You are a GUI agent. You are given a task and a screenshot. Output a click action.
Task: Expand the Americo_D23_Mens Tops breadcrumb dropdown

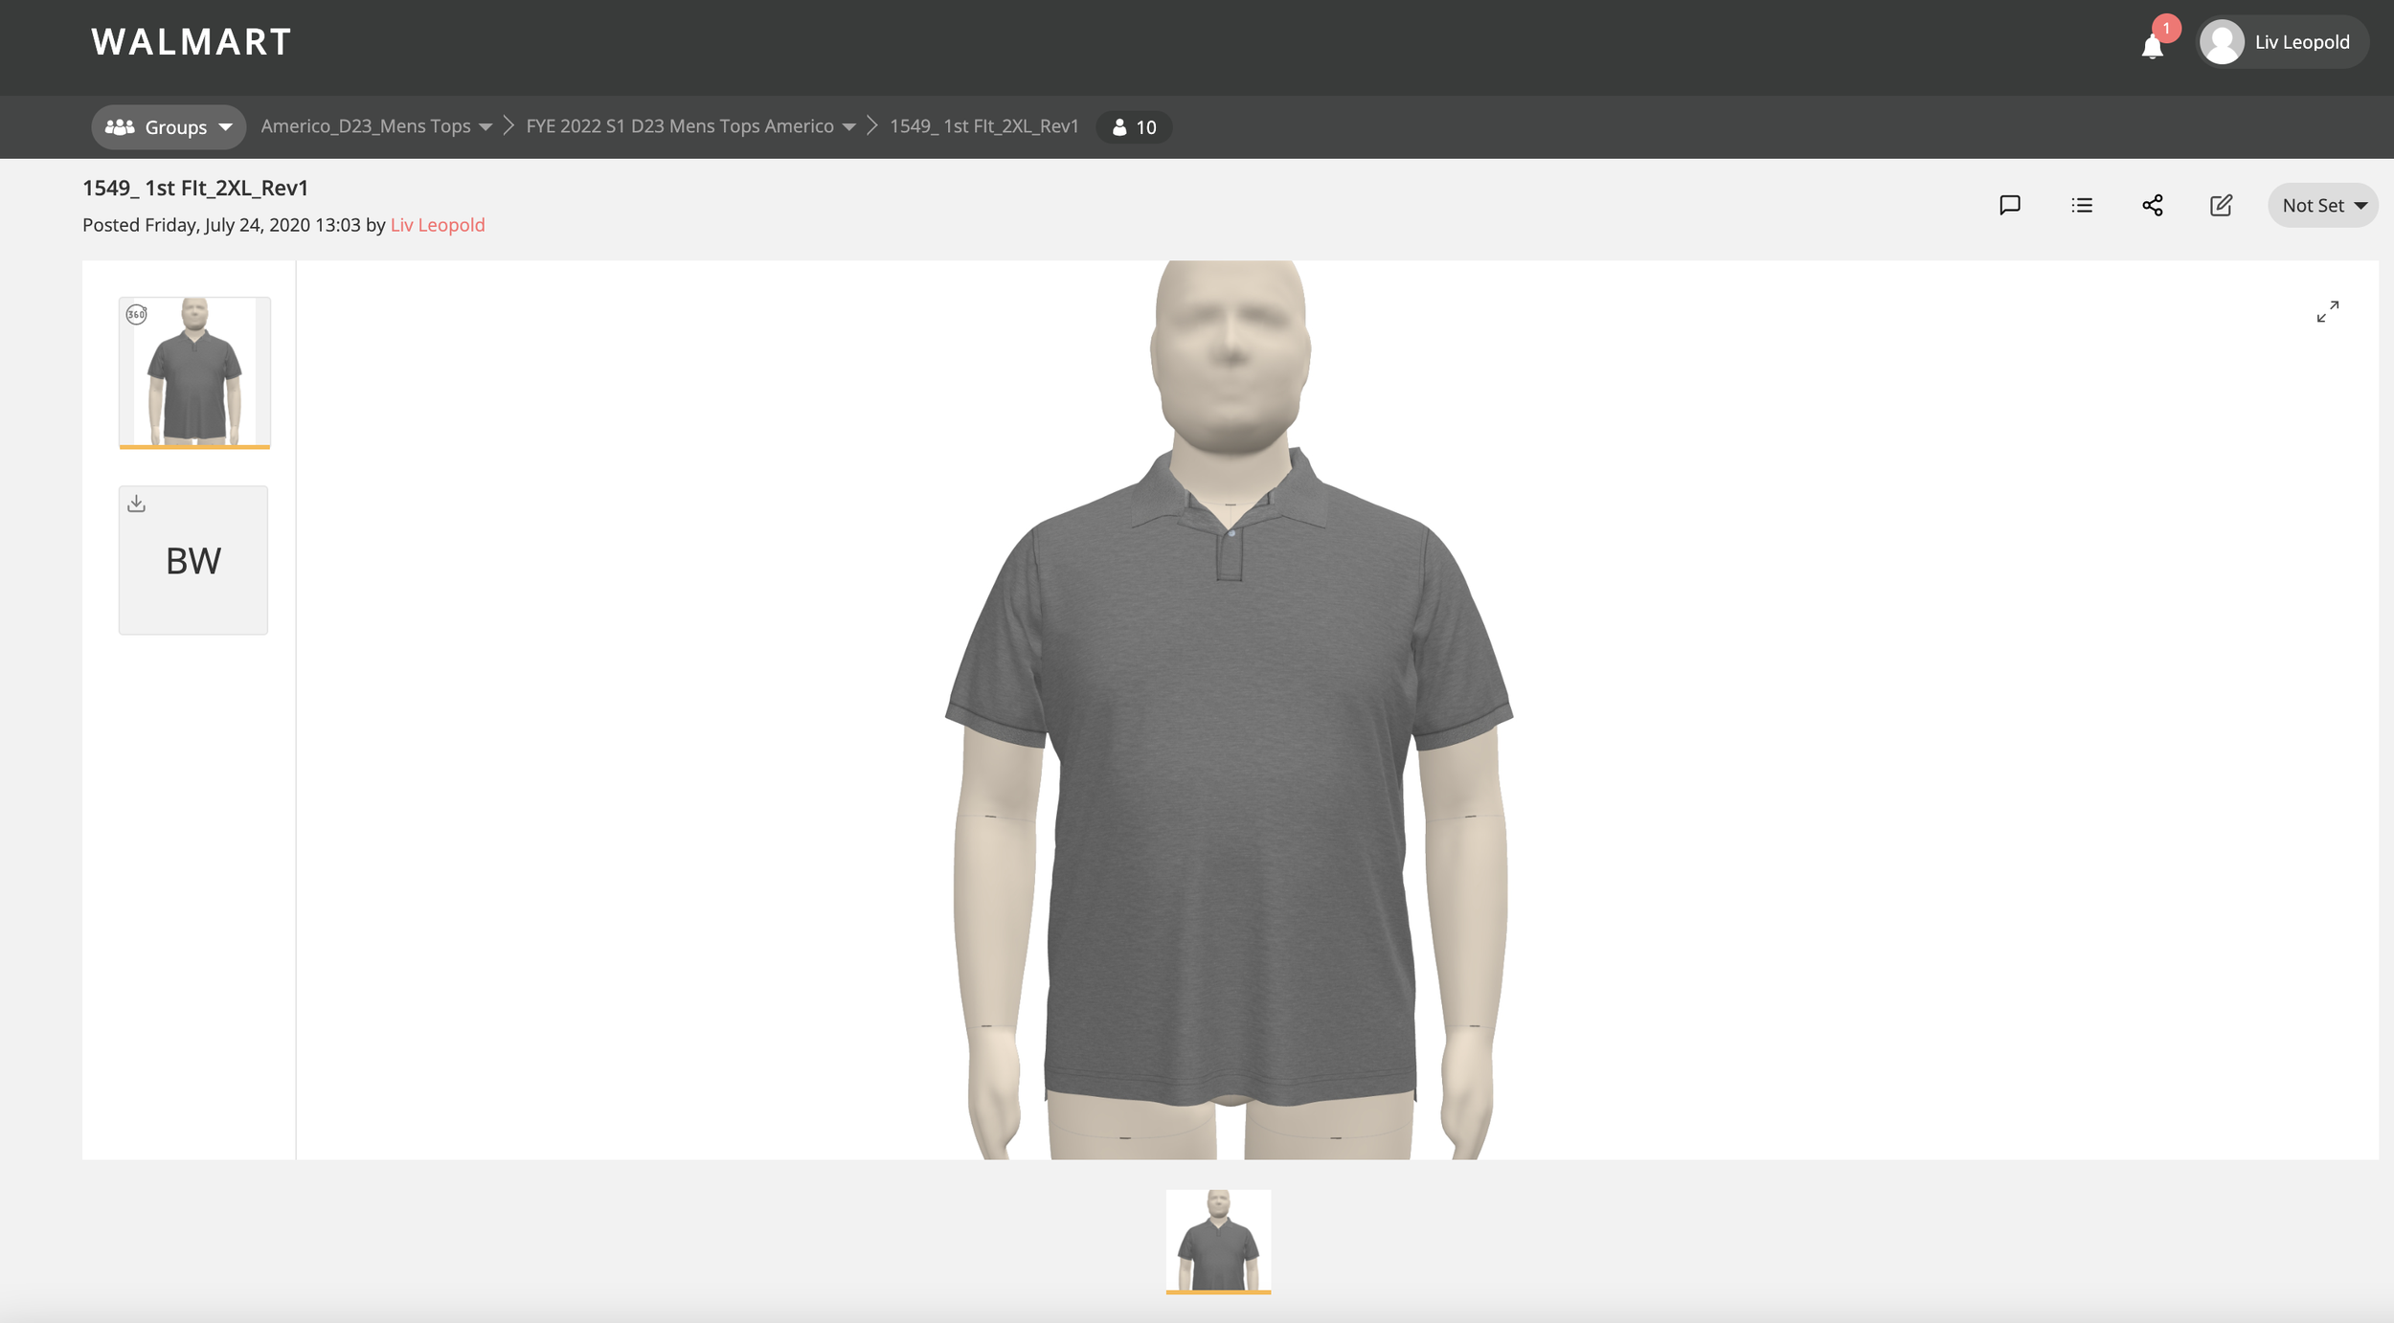486,126
